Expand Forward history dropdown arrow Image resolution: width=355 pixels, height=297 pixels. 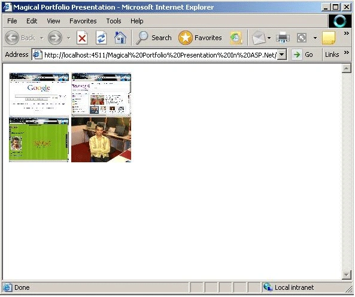pos(69,38)
